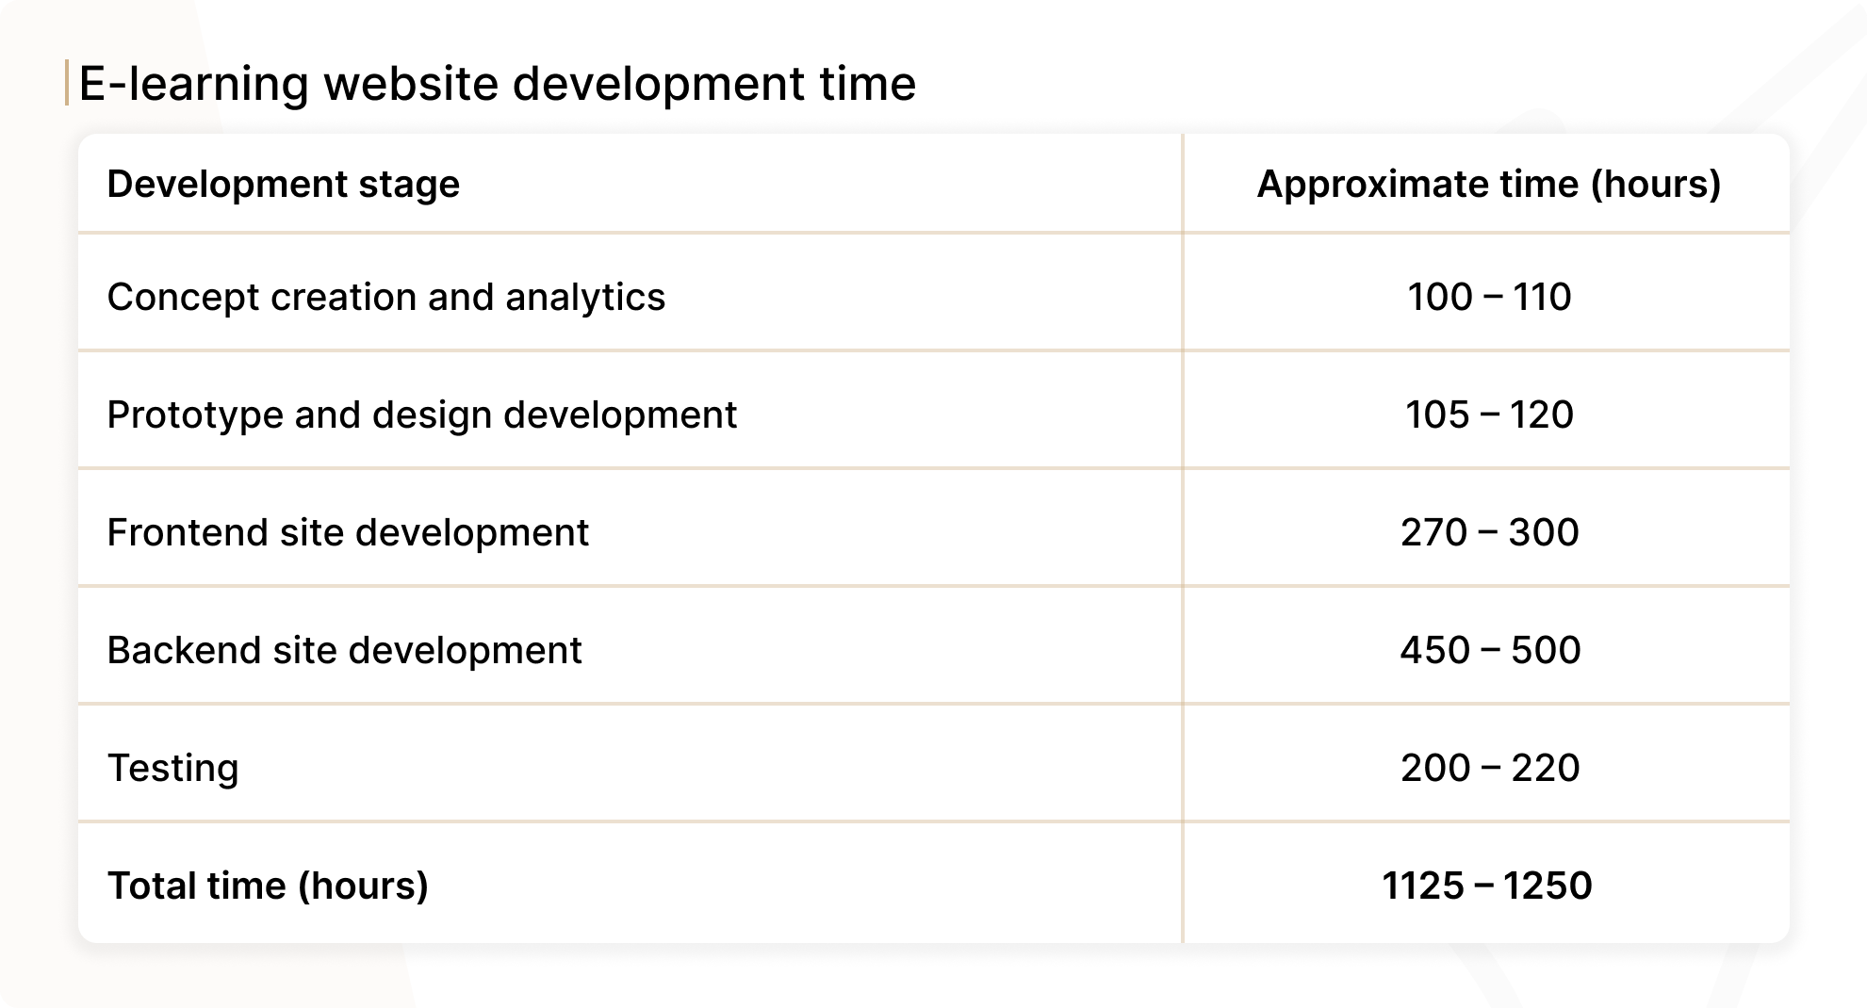Screen dimensions: 1867x1008
Task: Click the 'Concept creation and analytics' row label
Action: click(385, 297)
